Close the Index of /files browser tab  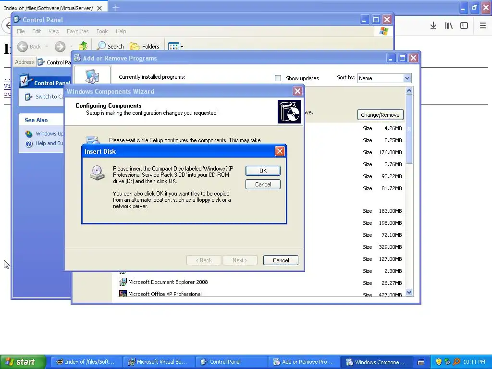click(99, 8)
